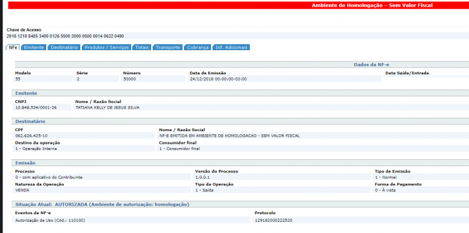Click the Natureza da Operação value VENDA
Screen dimensions: 469x233
22,190
